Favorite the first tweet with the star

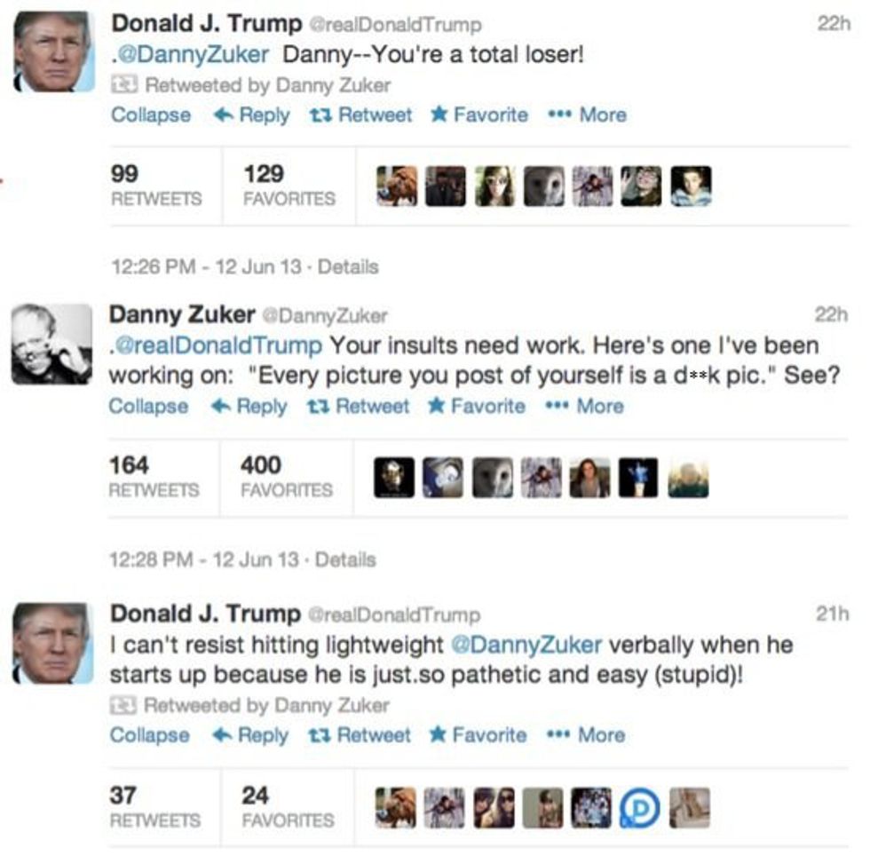[x=439, y=115]
